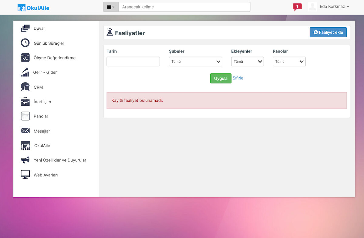
Task: Expand the Panolar filter dropdown
Action: pos(289,61)
